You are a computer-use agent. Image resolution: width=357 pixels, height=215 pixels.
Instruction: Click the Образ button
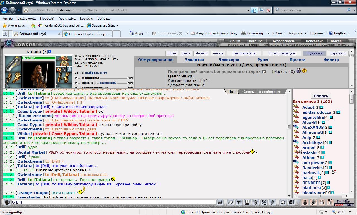[172, 53]
